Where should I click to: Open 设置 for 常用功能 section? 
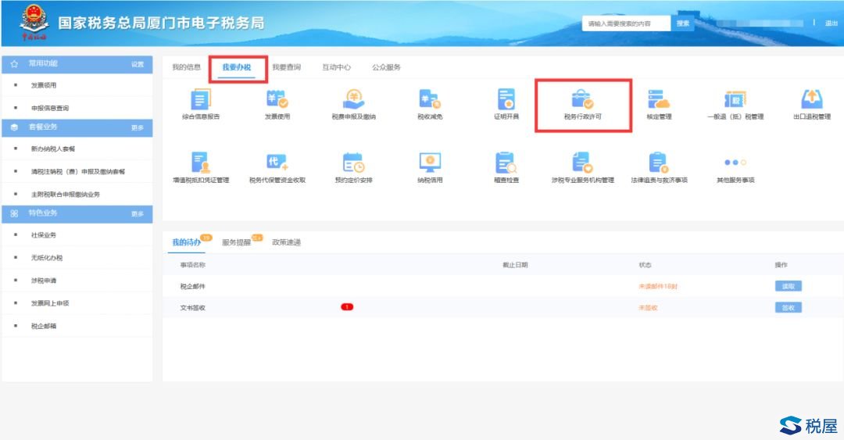(x=138, y=64)
